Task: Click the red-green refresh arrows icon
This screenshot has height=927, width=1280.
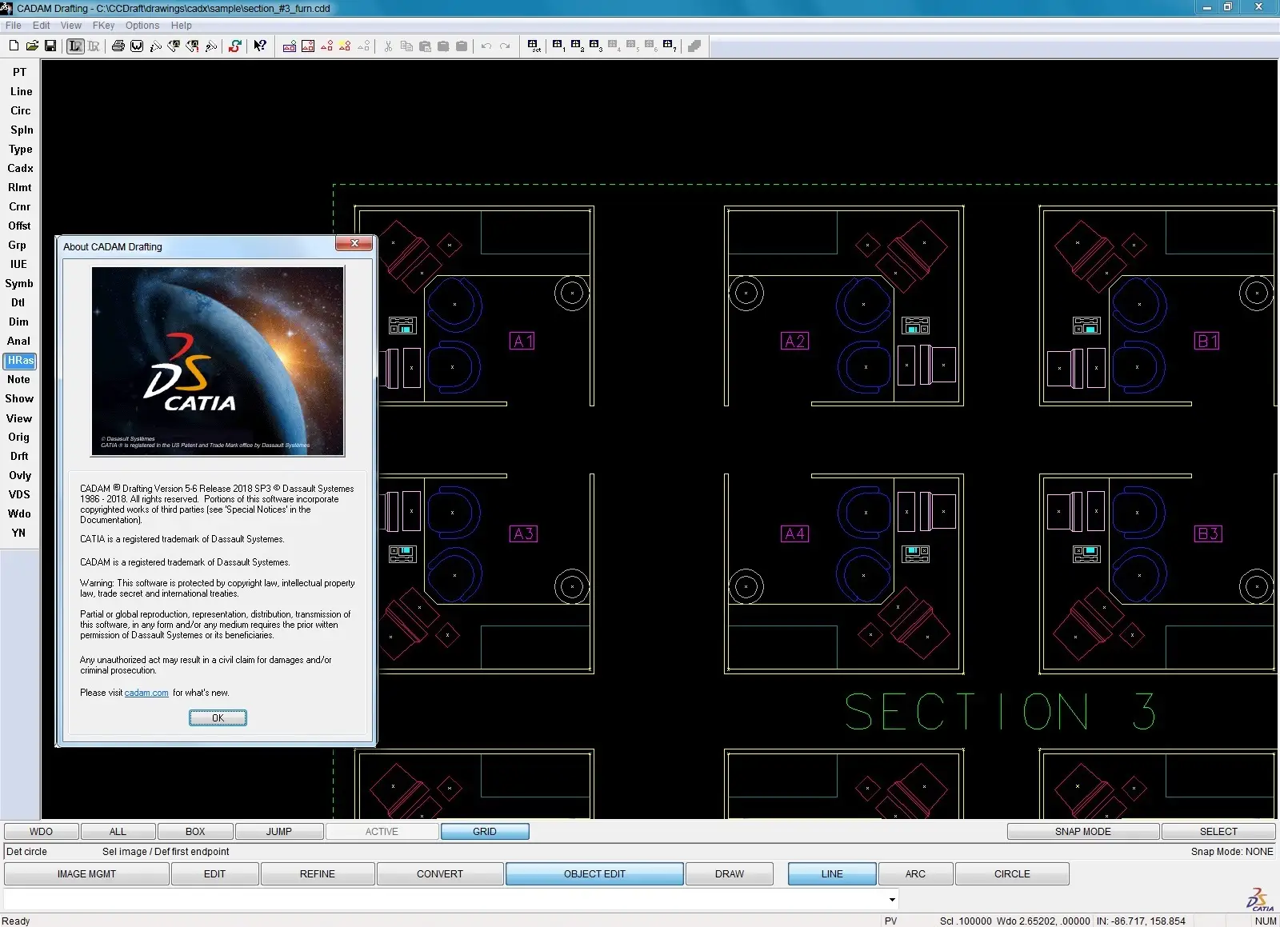Action: tap(234, 46)
